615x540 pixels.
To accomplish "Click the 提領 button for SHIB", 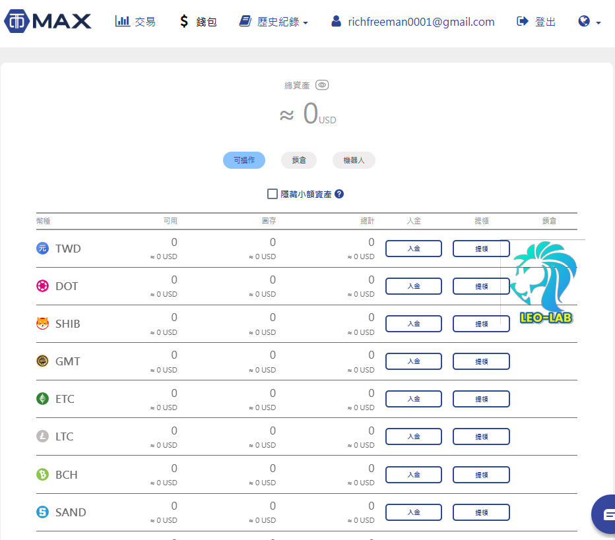I will tap(481, 323).
